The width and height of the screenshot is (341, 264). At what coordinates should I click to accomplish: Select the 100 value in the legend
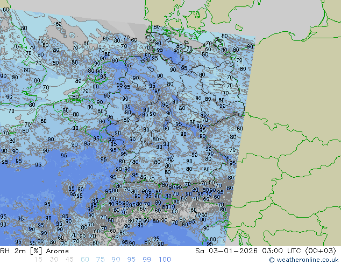coord(164,260)
